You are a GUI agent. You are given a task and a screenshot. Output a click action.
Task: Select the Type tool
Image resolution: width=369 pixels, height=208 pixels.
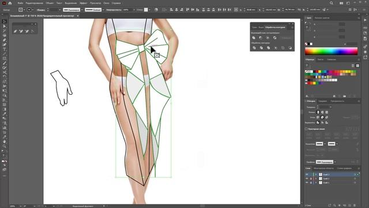coord(5,49)
